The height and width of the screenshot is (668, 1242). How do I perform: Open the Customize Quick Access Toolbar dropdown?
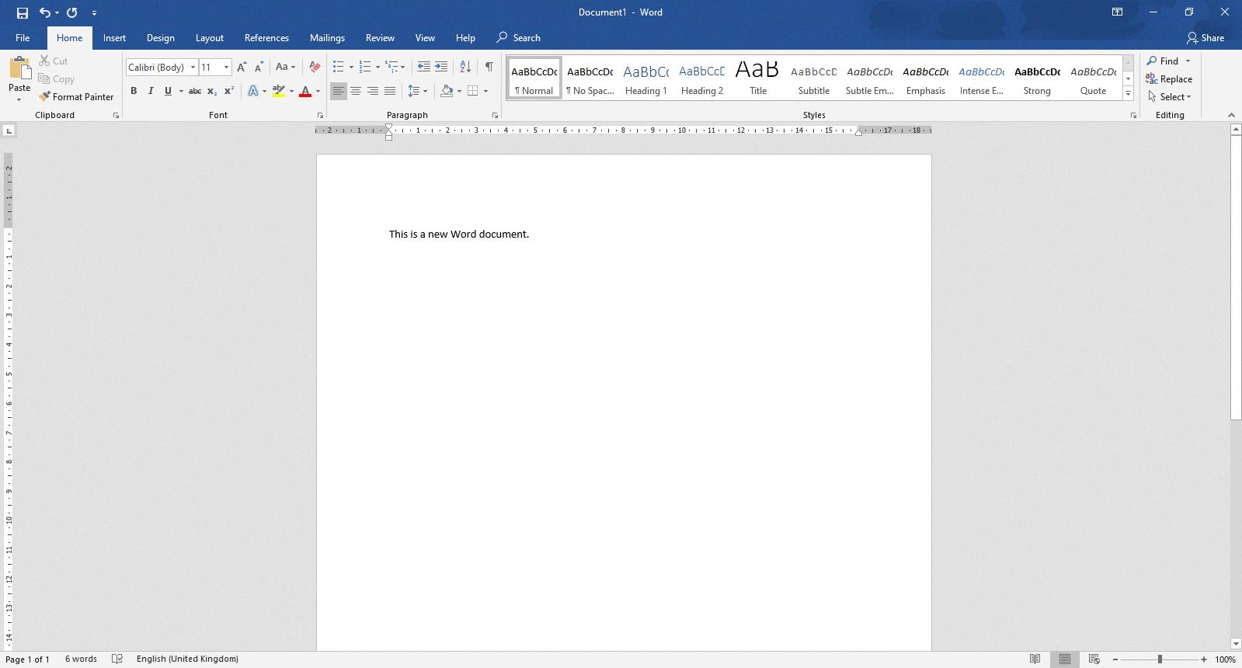[94, 12]
